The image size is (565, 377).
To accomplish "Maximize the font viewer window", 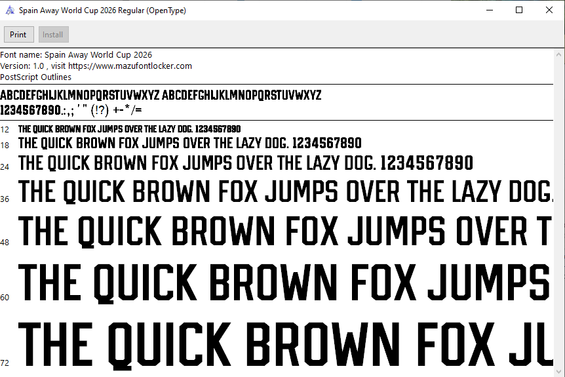I will tap(519, 10).
